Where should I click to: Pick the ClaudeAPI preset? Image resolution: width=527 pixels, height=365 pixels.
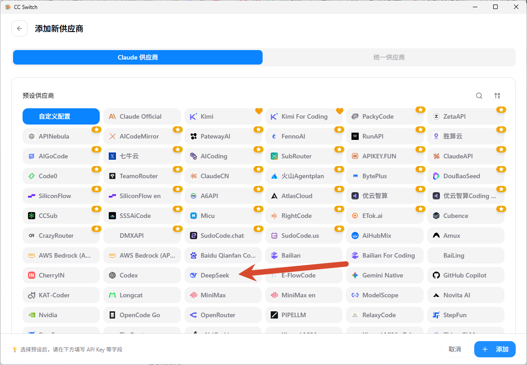466,156
